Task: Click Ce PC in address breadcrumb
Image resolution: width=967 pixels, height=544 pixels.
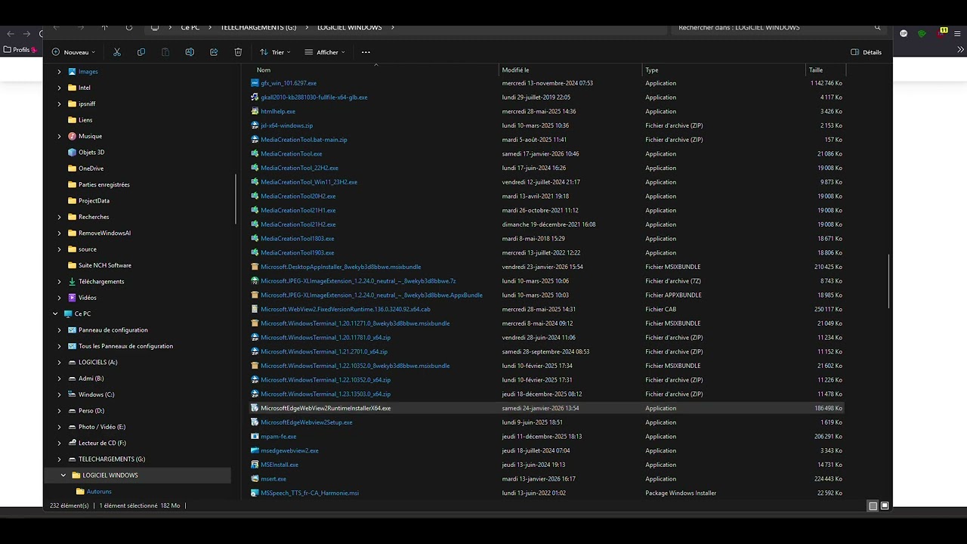Action: (x=190, y=27)
